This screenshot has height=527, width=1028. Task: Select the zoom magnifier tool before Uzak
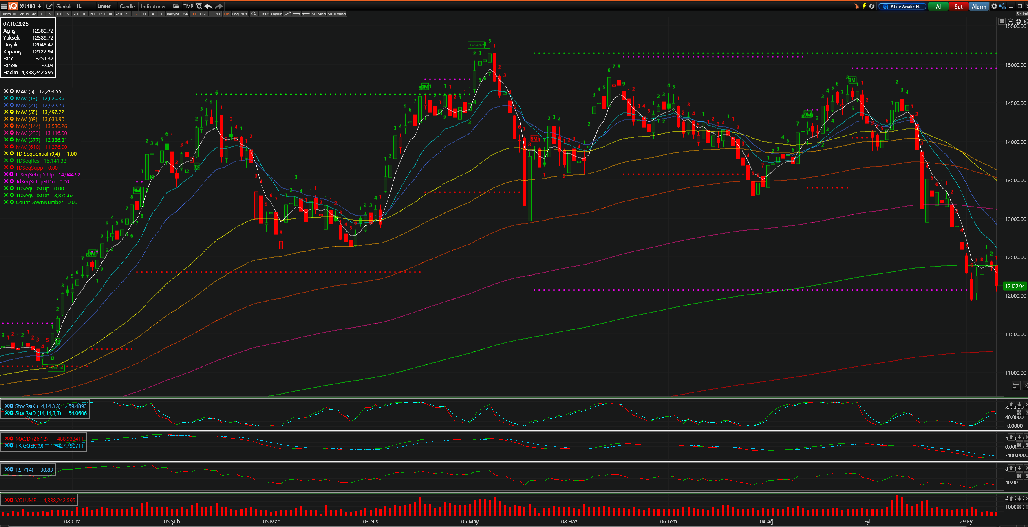254,14
